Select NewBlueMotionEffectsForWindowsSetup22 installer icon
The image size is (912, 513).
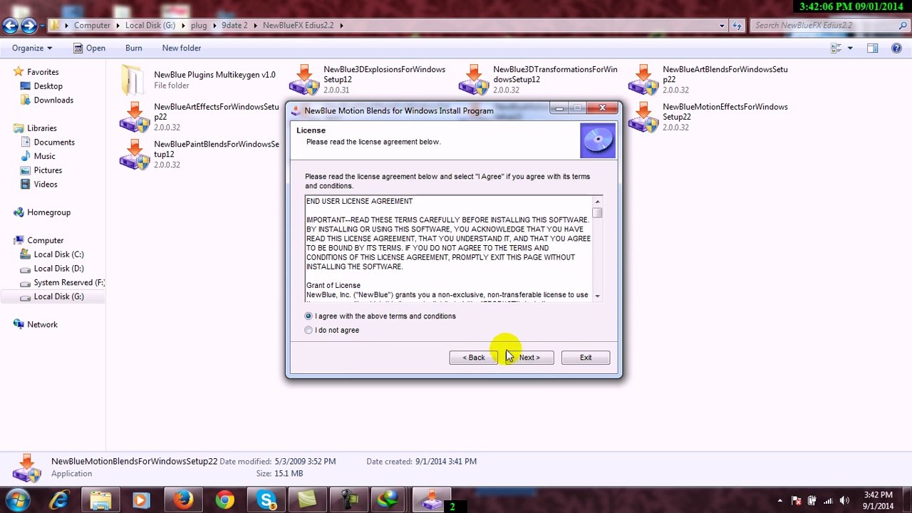(643, 117)
